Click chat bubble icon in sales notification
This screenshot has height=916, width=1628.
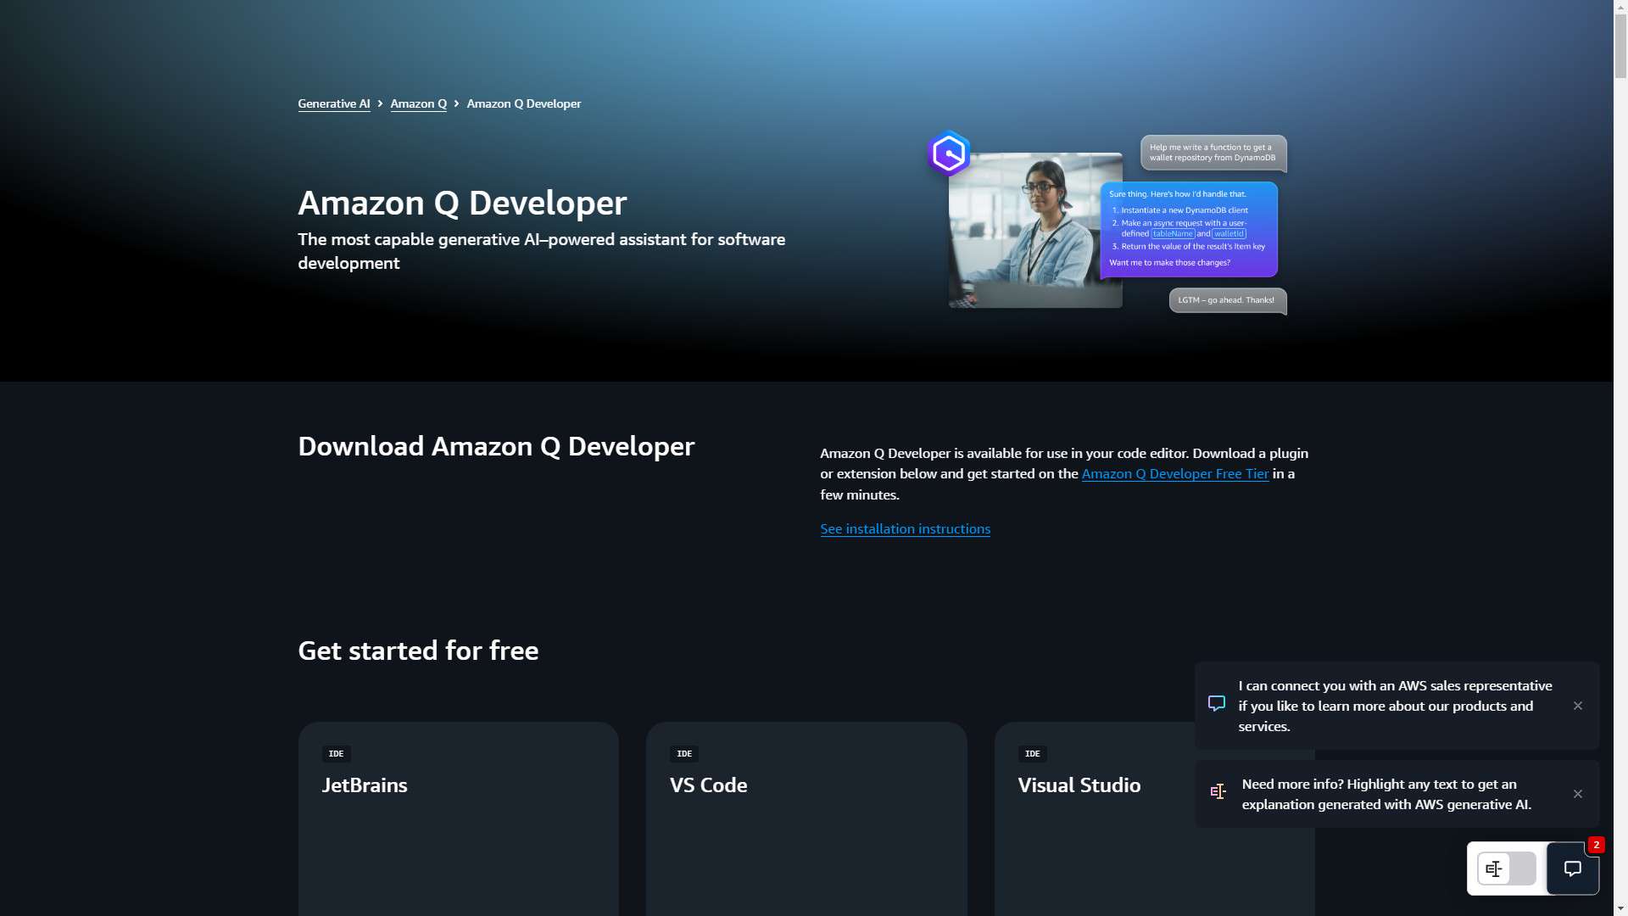[x=1217, y=704]
